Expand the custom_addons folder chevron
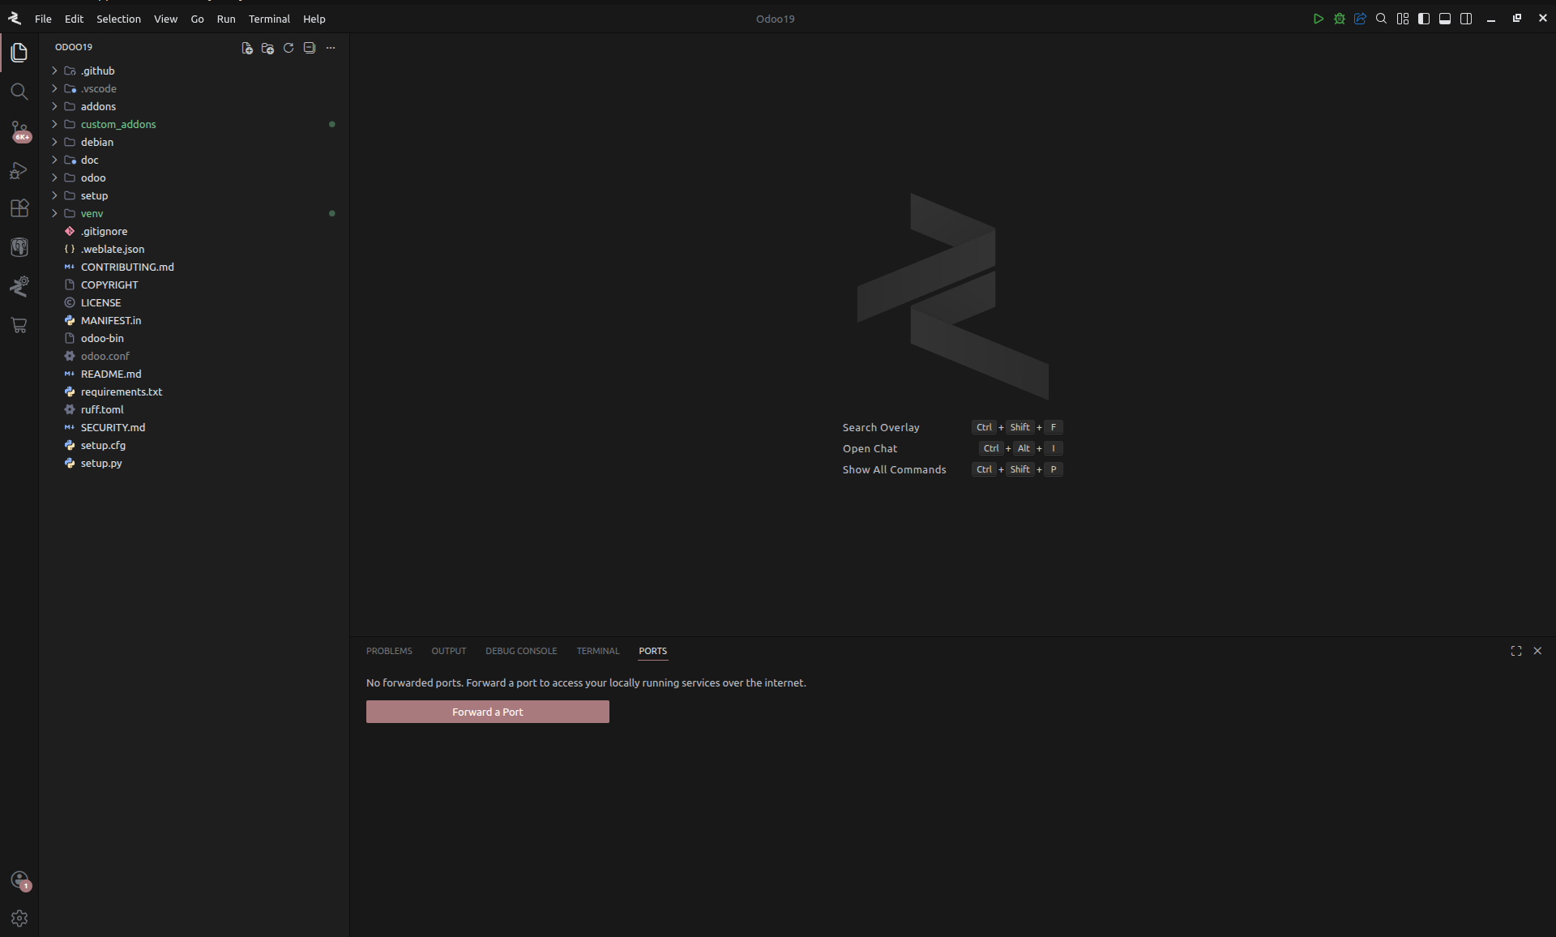The image size is (1556, 937). (54, 124)
